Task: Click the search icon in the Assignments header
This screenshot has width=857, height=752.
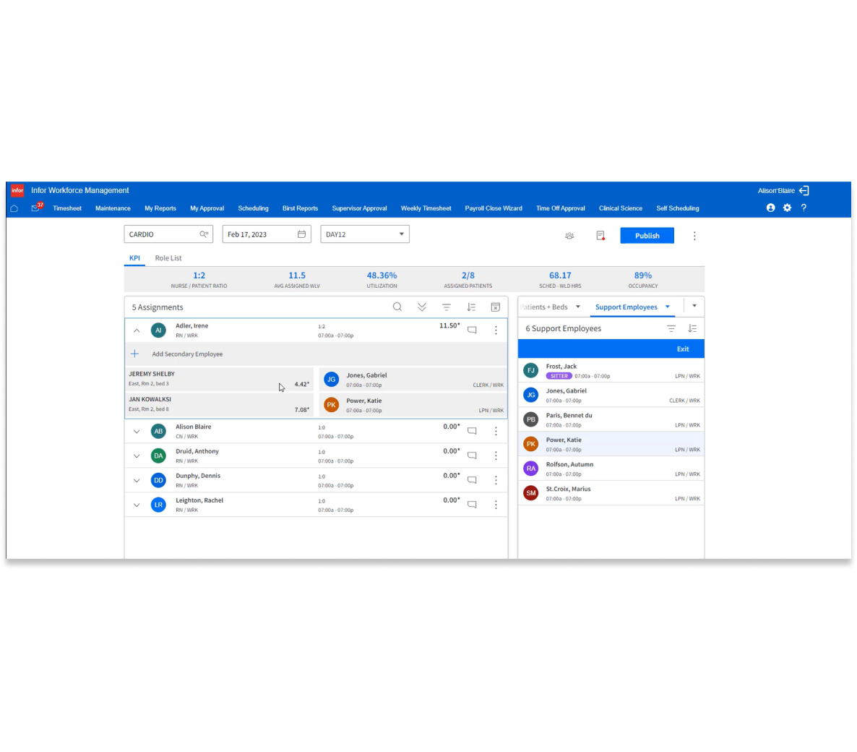Action: tap(397, 307)
